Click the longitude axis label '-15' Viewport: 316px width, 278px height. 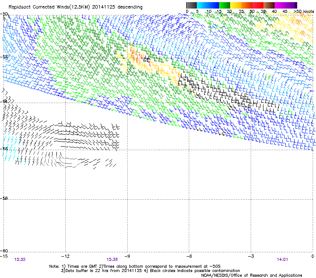click(x=4, y=256)
